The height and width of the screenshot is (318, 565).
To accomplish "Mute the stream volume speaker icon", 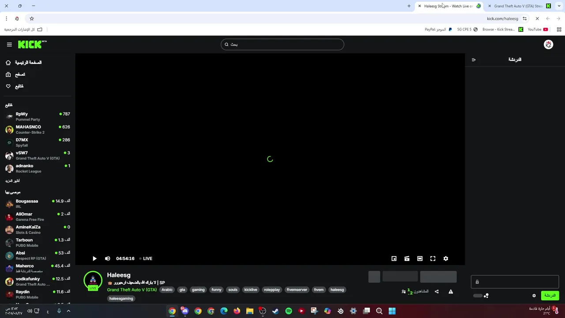I will click(x=107, y=259).
